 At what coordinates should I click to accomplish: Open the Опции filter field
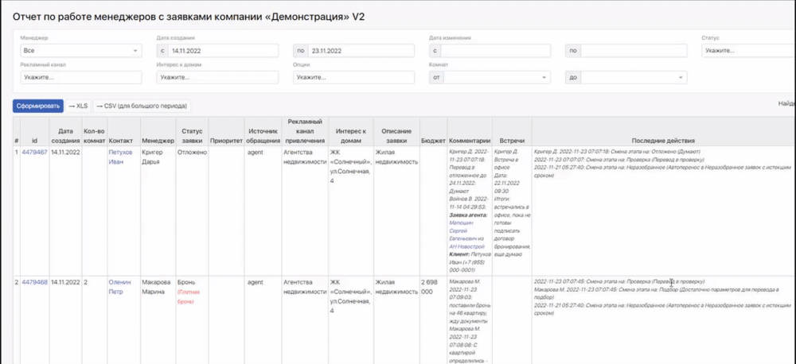[x=353, y=78]
